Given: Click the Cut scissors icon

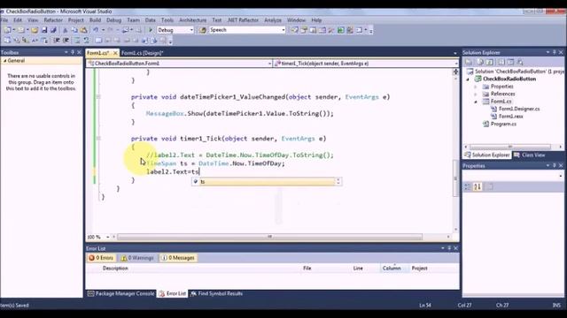Looking at the screenshot, I should tap(66, 30).
